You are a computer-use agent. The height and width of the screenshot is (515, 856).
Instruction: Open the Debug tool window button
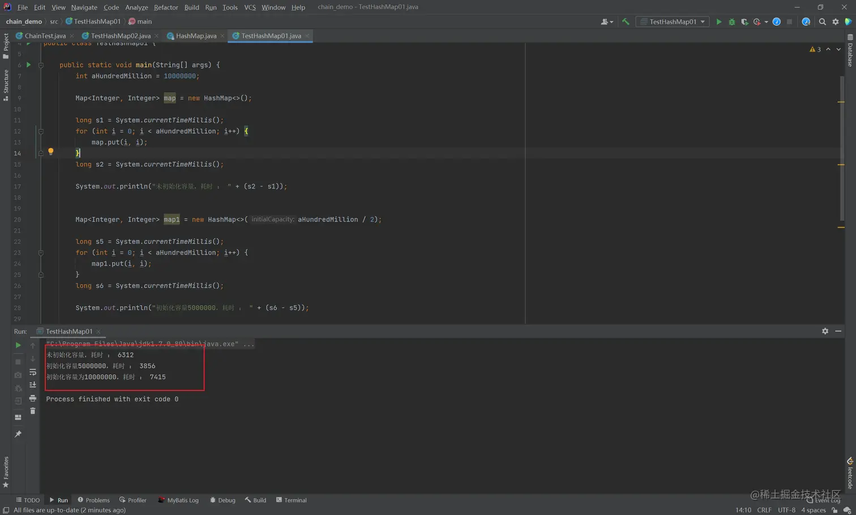(222, 500)
